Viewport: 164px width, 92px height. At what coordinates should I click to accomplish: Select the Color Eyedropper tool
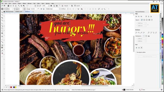pos(2,51)
